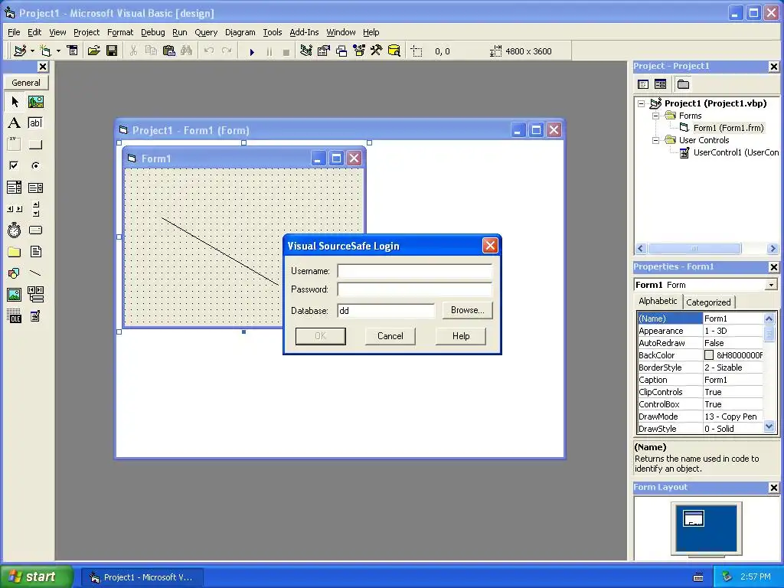The image size is (784, 588).
Task: Open Form Layout Window from toolbar
Action: 341,51
